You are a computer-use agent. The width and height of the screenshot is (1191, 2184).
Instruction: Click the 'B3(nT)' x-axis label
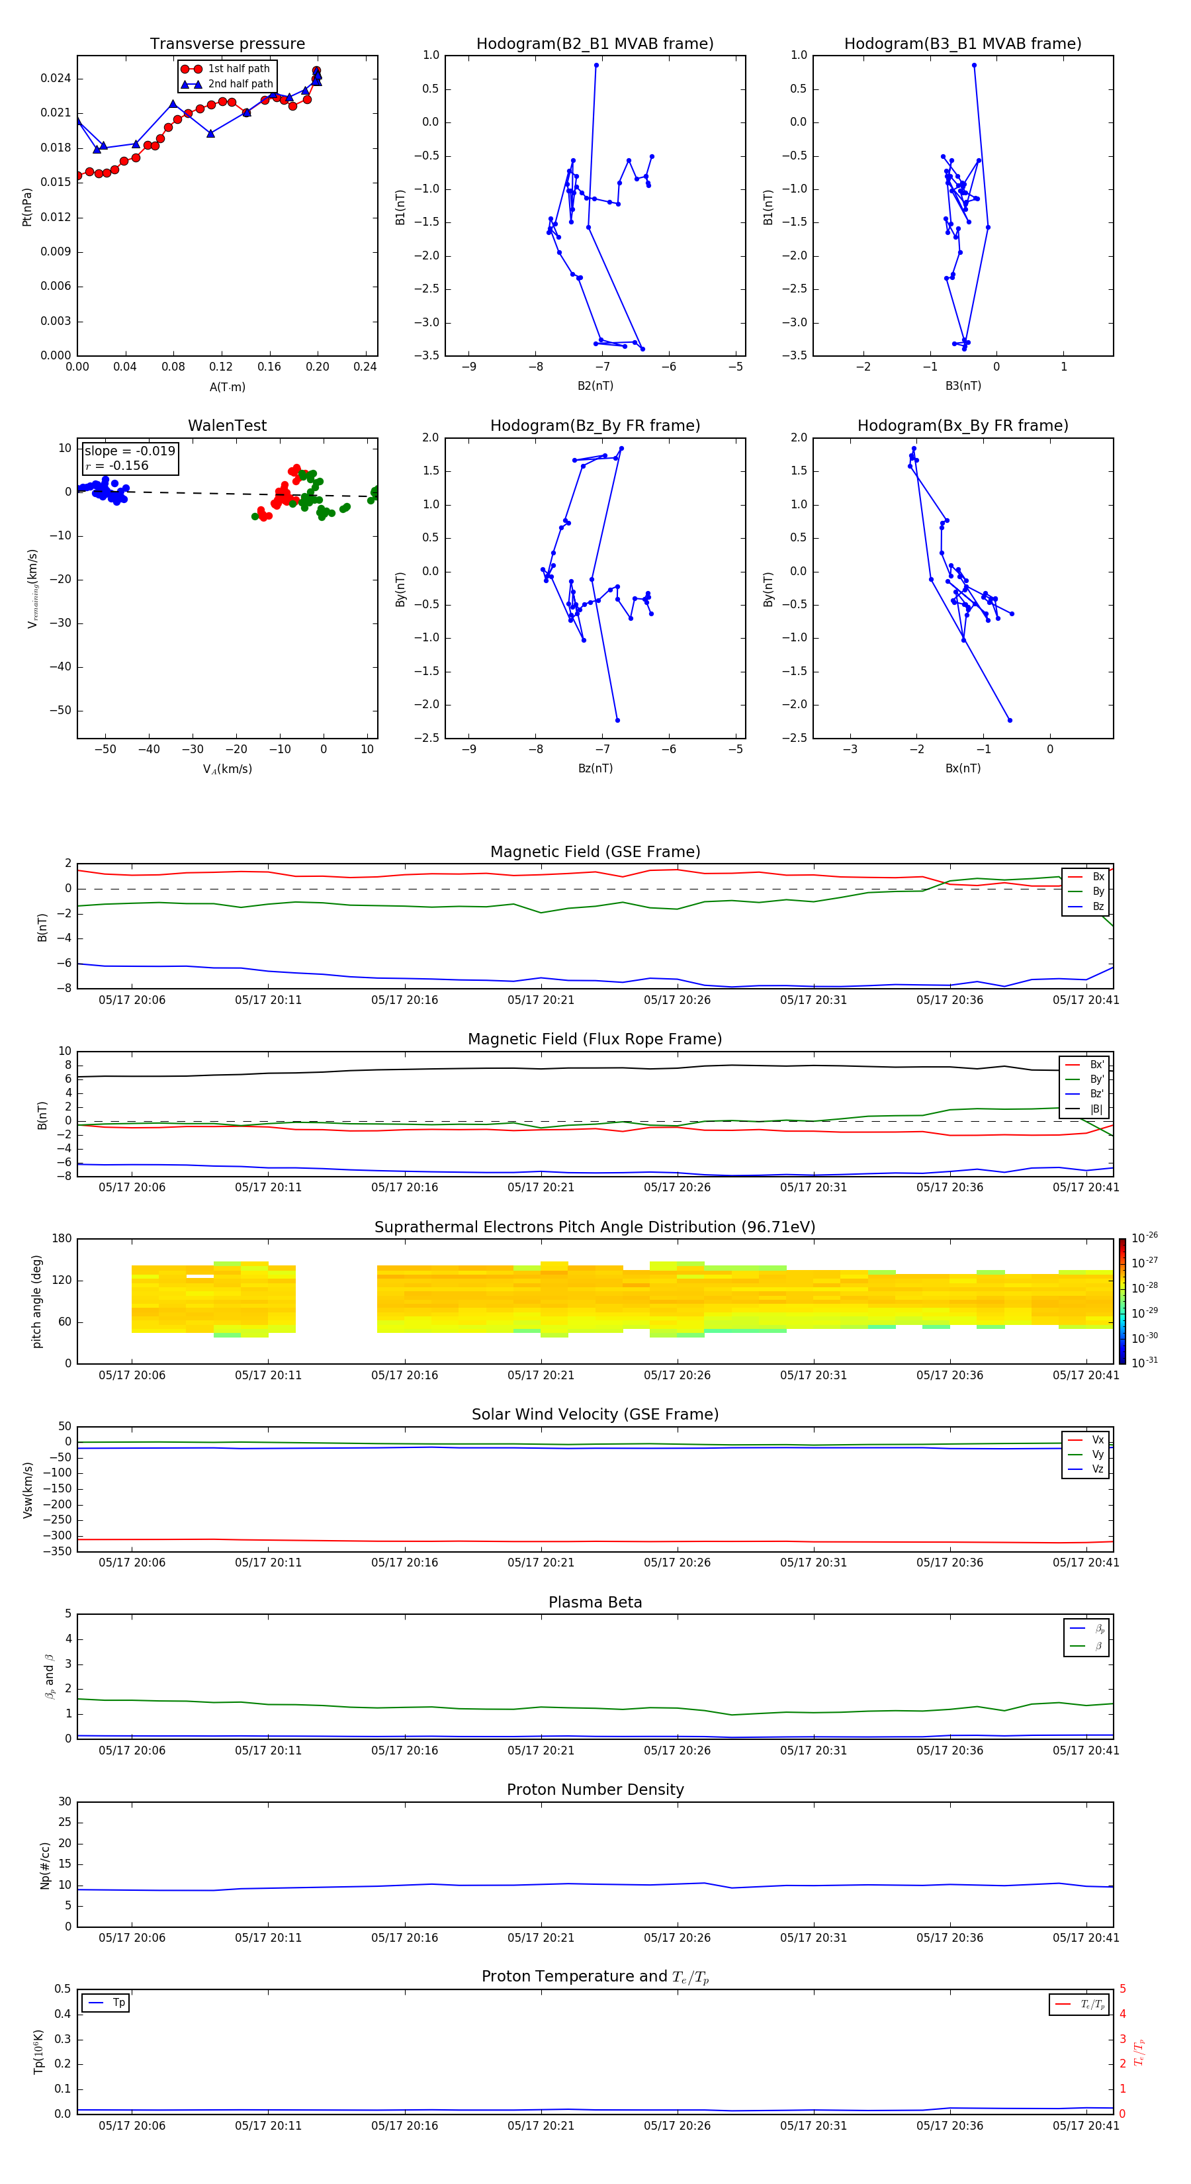click(x=963, y=386)
